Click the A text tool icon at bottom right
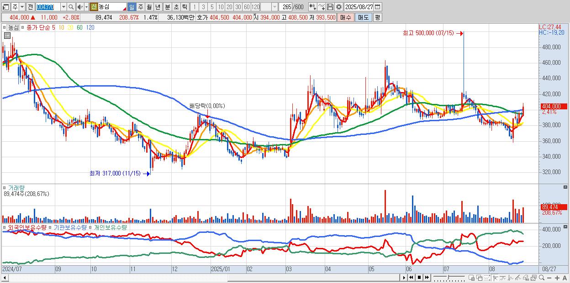The height and width of the screenshot is (283, 570). coord(565,278)
